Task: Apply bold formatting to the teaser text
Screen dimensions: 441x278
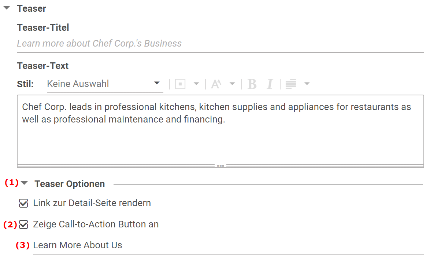Action: [252, 84]
